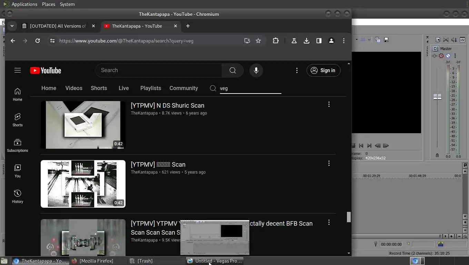Open Master bus automation settings gear
469x265 pixels.
[441, 56]
